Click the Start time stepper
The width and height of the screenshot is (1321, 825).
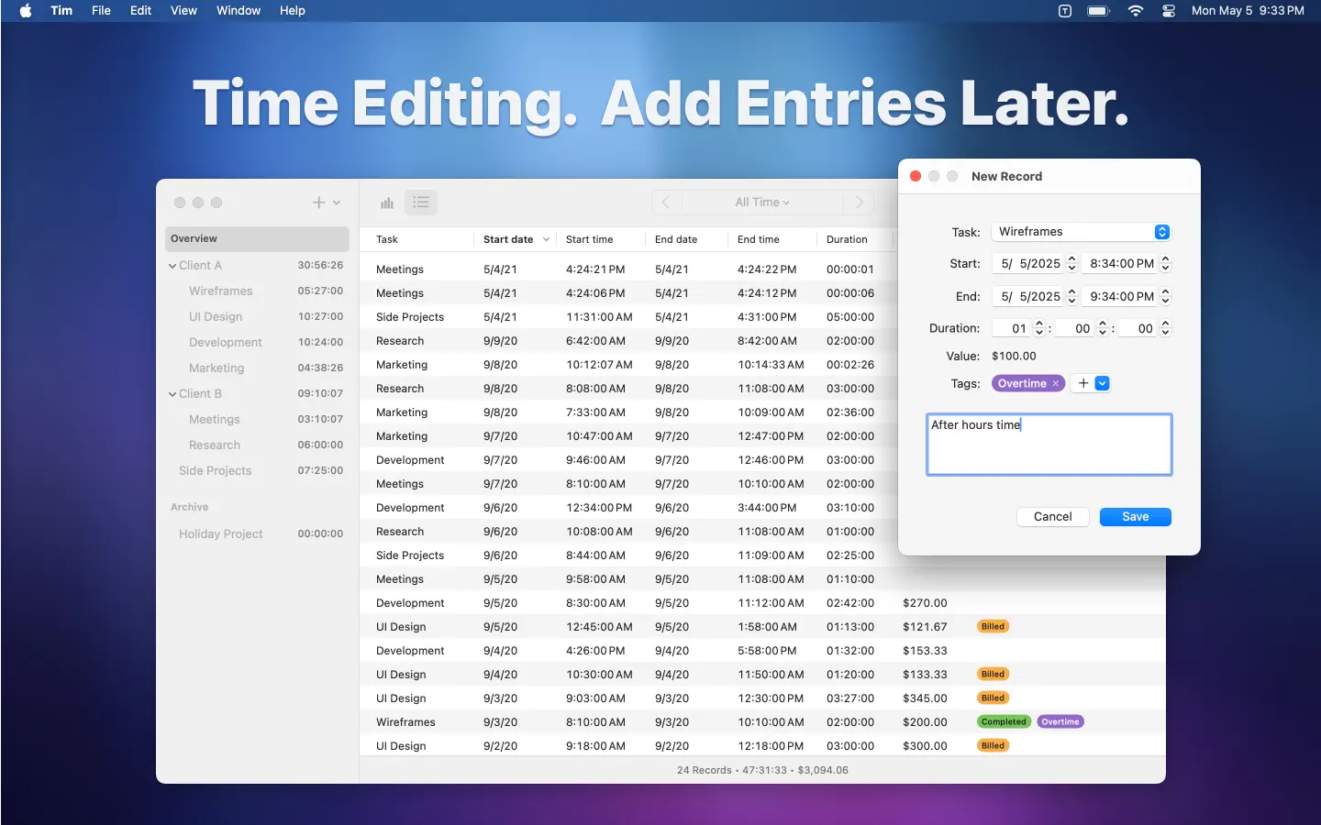(1165, 263)
